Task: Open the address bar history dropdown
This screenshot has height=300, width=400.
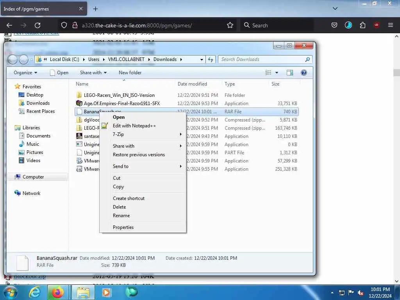Action: click(x=202, y=59)
